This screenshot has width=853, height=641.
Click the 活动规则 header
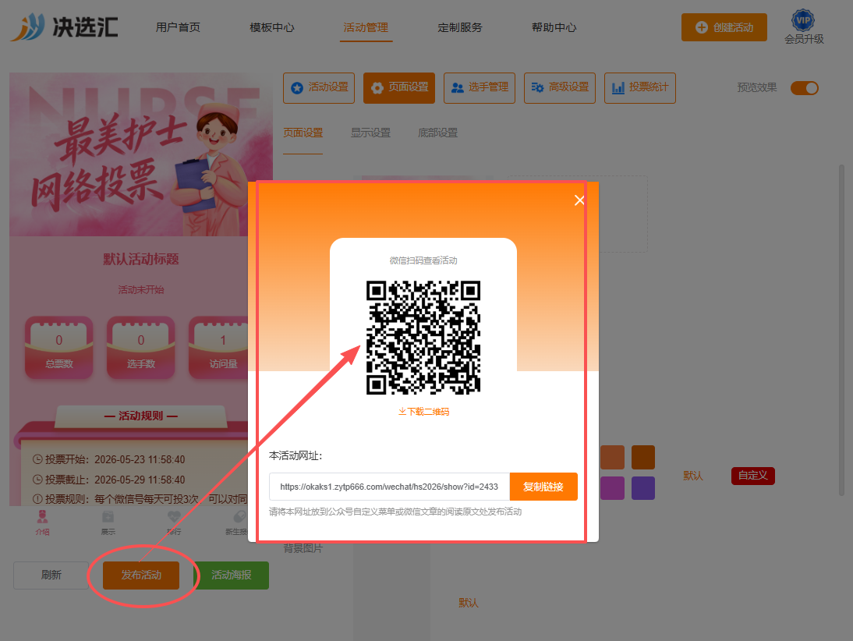(141, 416)
